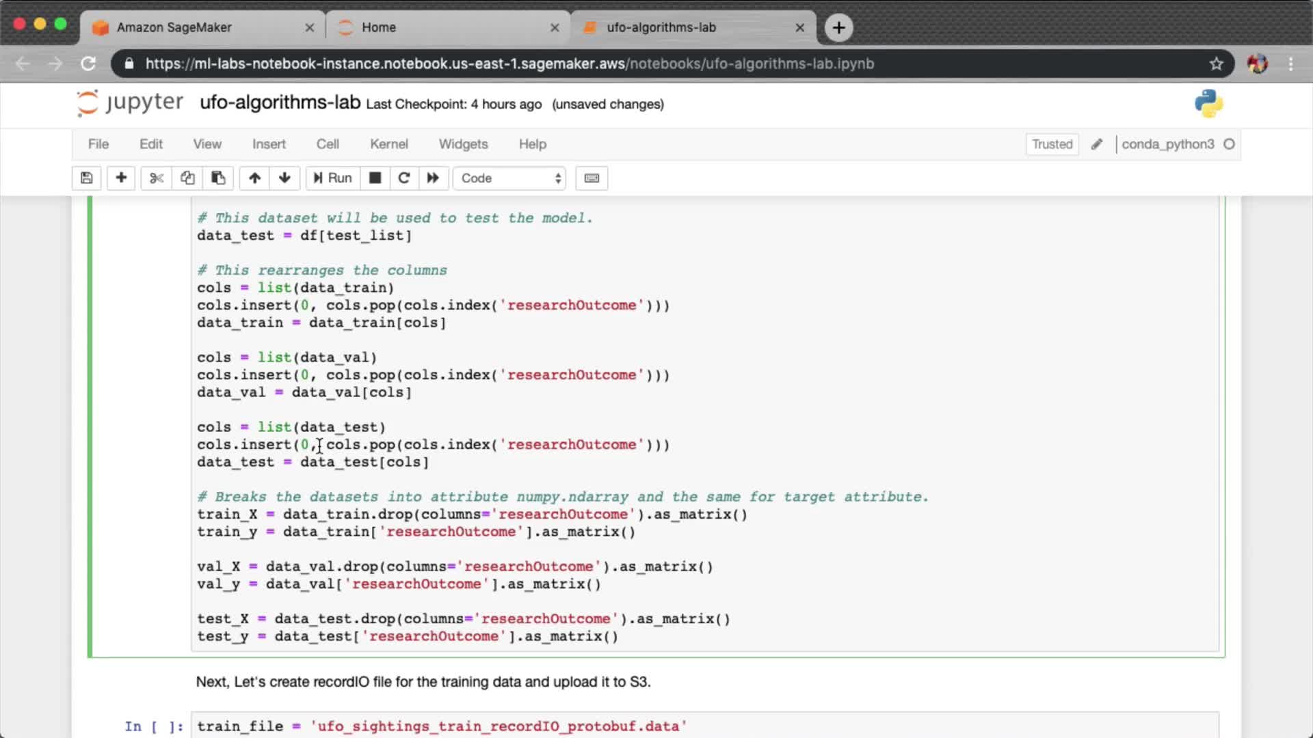Viewport: 1313px width, 738px height.
Task: Switch to the Amazon SageMaker tab
Action: tap(174, 27)
